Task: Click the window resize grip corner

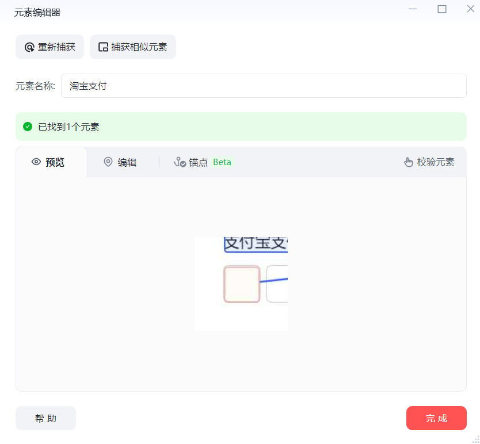Action: click(x=476, y=440)
